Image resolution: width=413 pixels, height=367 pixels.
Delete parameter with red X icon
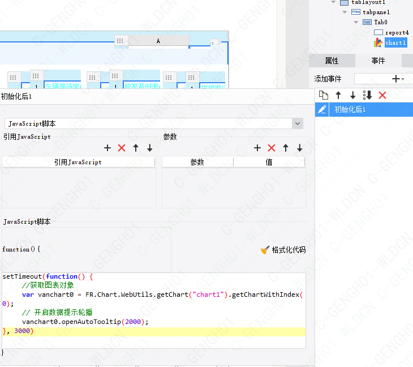272,148
